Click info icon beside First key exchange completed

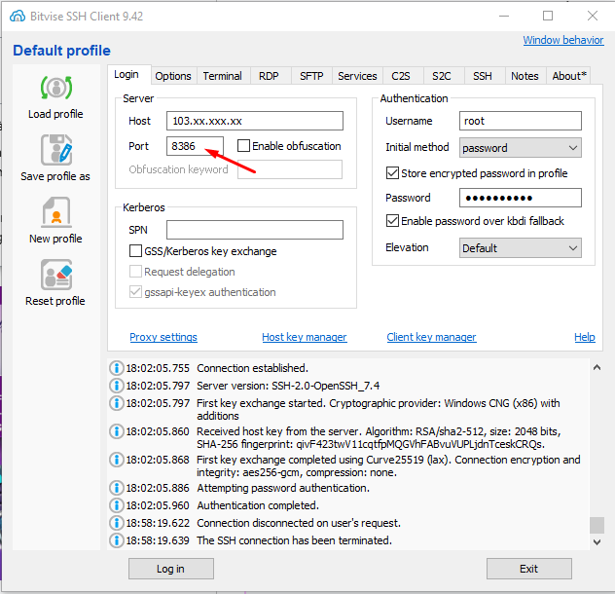117,460
